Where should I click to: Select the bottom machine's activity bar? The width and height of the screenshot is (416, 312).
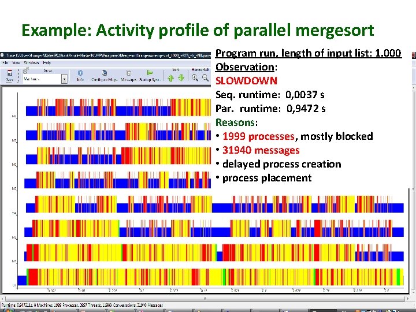point(210,277)
